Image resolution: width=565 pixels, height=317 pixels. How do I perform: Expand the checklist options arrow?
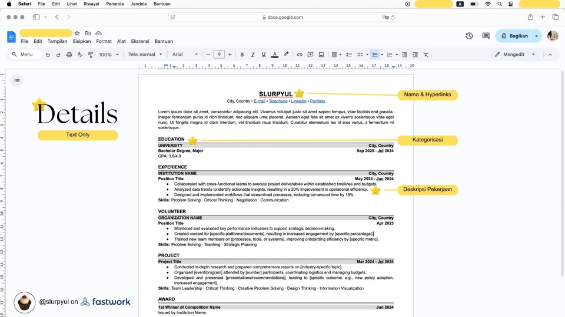[x=367, y=55]
